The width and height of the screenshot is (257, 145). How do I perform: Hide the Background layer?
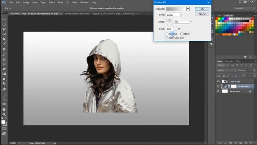218,91
